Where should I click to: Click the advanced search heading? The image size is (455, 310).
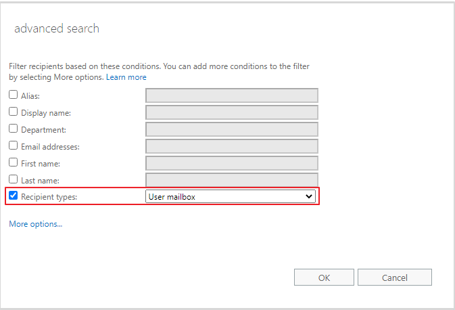(57, 28)
